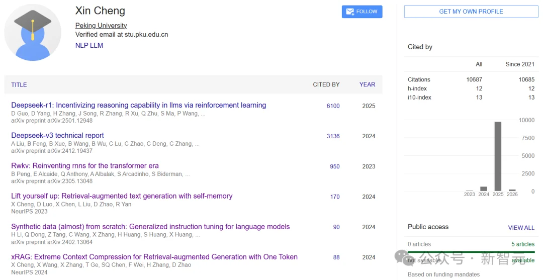This screenshot has height=280, width=543.
Task: Sort articles by Year column header
Action: tap(367, 84)
